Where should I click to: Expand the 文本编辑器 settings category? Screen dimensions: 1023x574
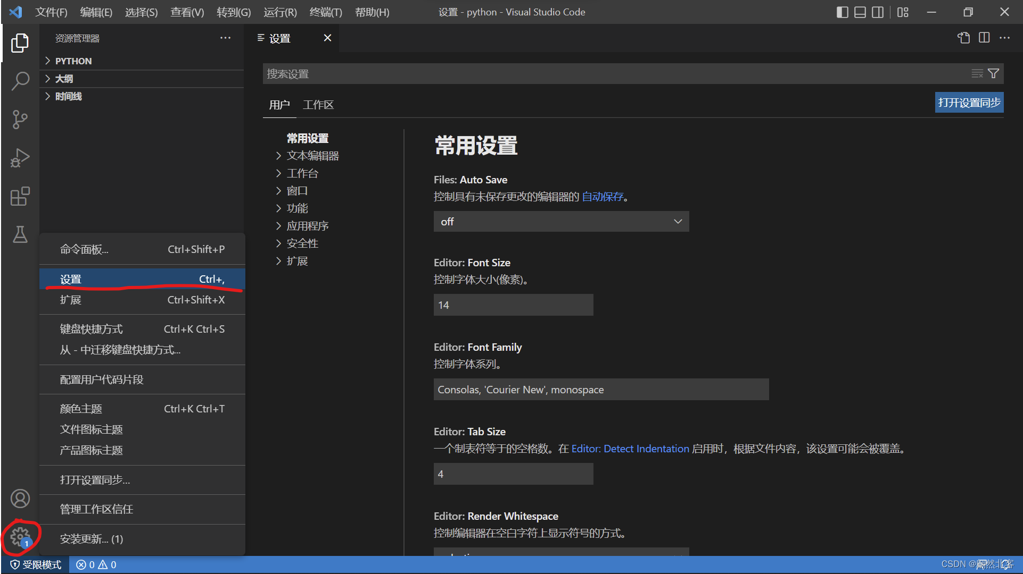click(x=312, y=156)
